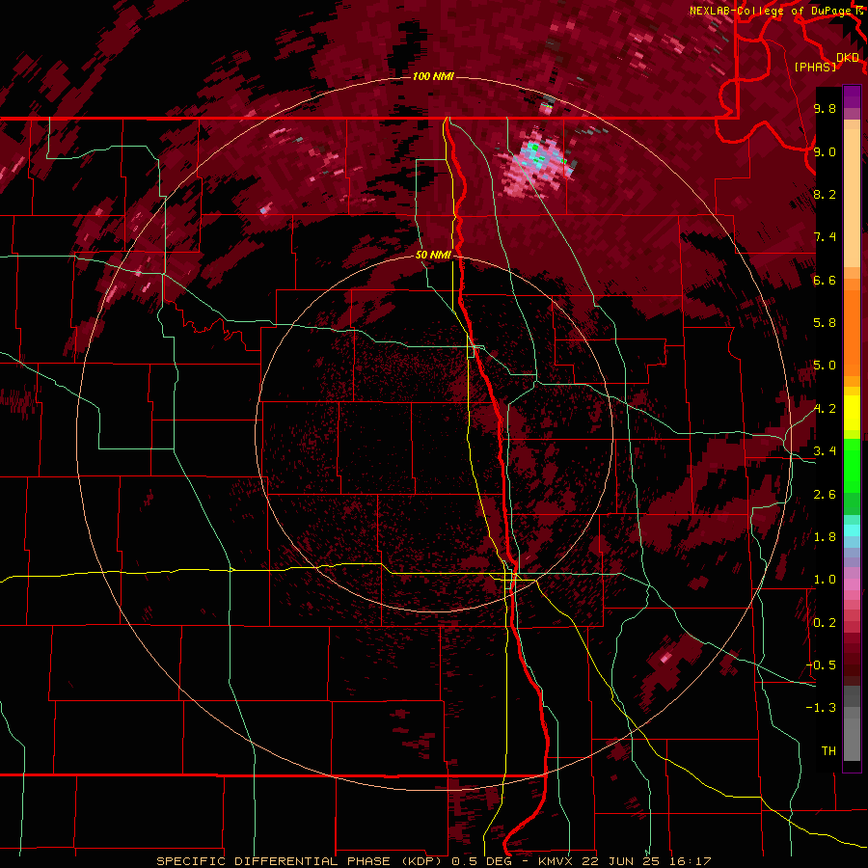This screenshot has width=868, height=868.
Task: Select the cyan segment of the color bar
Action: point(852,530)
